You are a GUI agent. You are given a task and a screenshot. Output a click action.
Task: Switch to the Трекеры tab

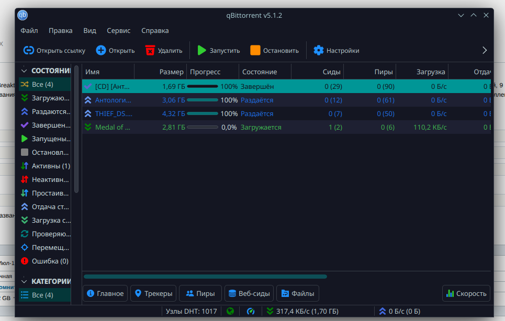[x=153, y=293]
